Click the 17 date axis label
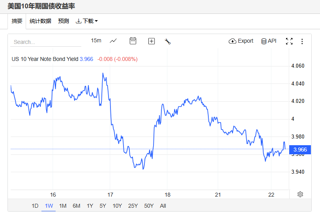Screen dimensions: 320x218 110,195
